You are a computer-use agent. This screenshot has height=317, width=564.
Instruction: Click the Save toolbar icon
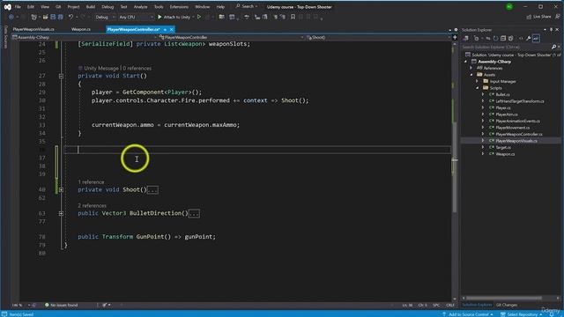pos(53,17)
